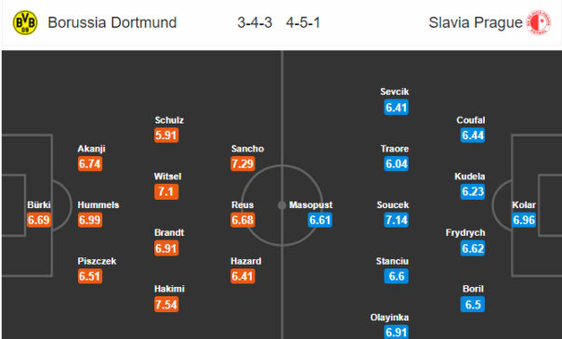Select Reus's 6.68 rating badge

point(242,220)
